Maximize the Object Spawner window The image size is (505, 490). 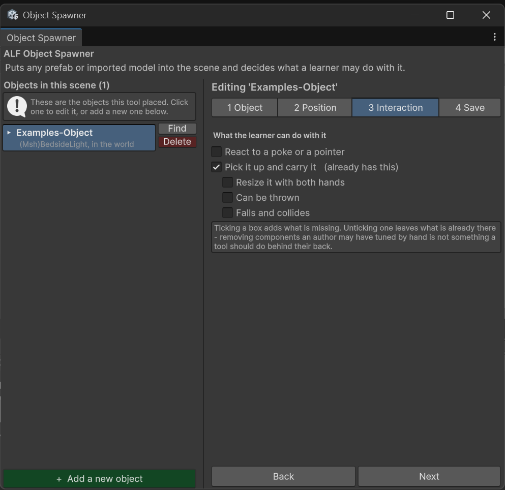pos(450,15)
